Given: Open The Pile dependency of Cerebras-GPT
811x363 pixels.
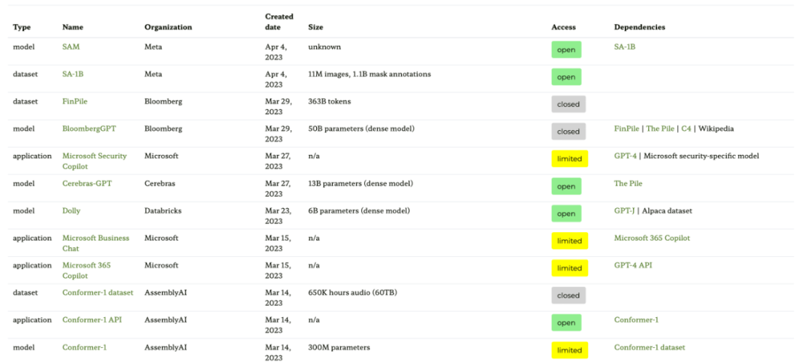Looking at the screenshot, I should tap(628, 183).
